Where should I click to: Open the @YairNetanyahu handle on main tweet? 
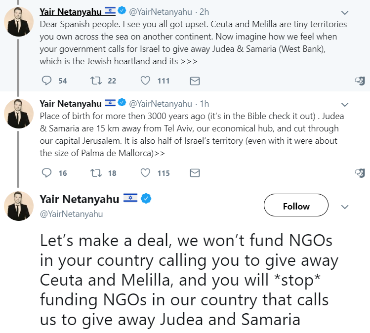pyautogui.click(x=71, y=213)
